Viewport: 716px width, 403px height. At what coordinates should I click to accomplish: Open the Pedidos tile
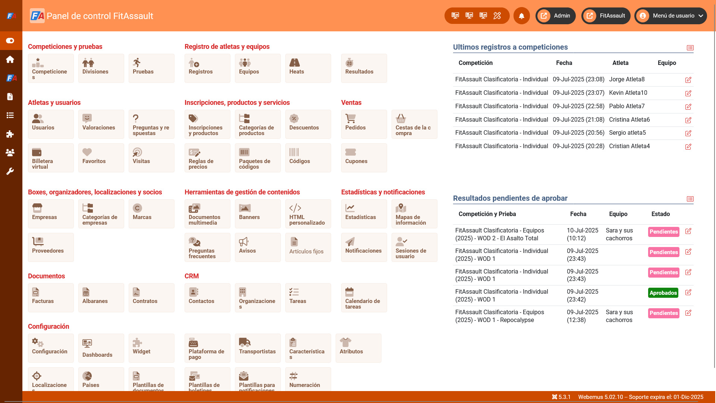[x=364, y=124]
